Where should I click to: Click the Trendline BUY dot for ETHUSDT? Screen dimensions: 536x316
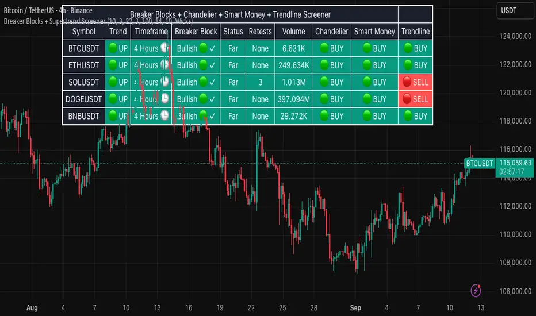[408, 65]
